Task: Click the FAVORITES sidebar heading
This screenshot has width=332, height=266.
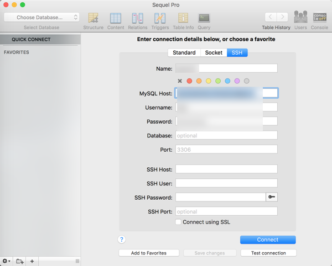Action: coord(17,52)
